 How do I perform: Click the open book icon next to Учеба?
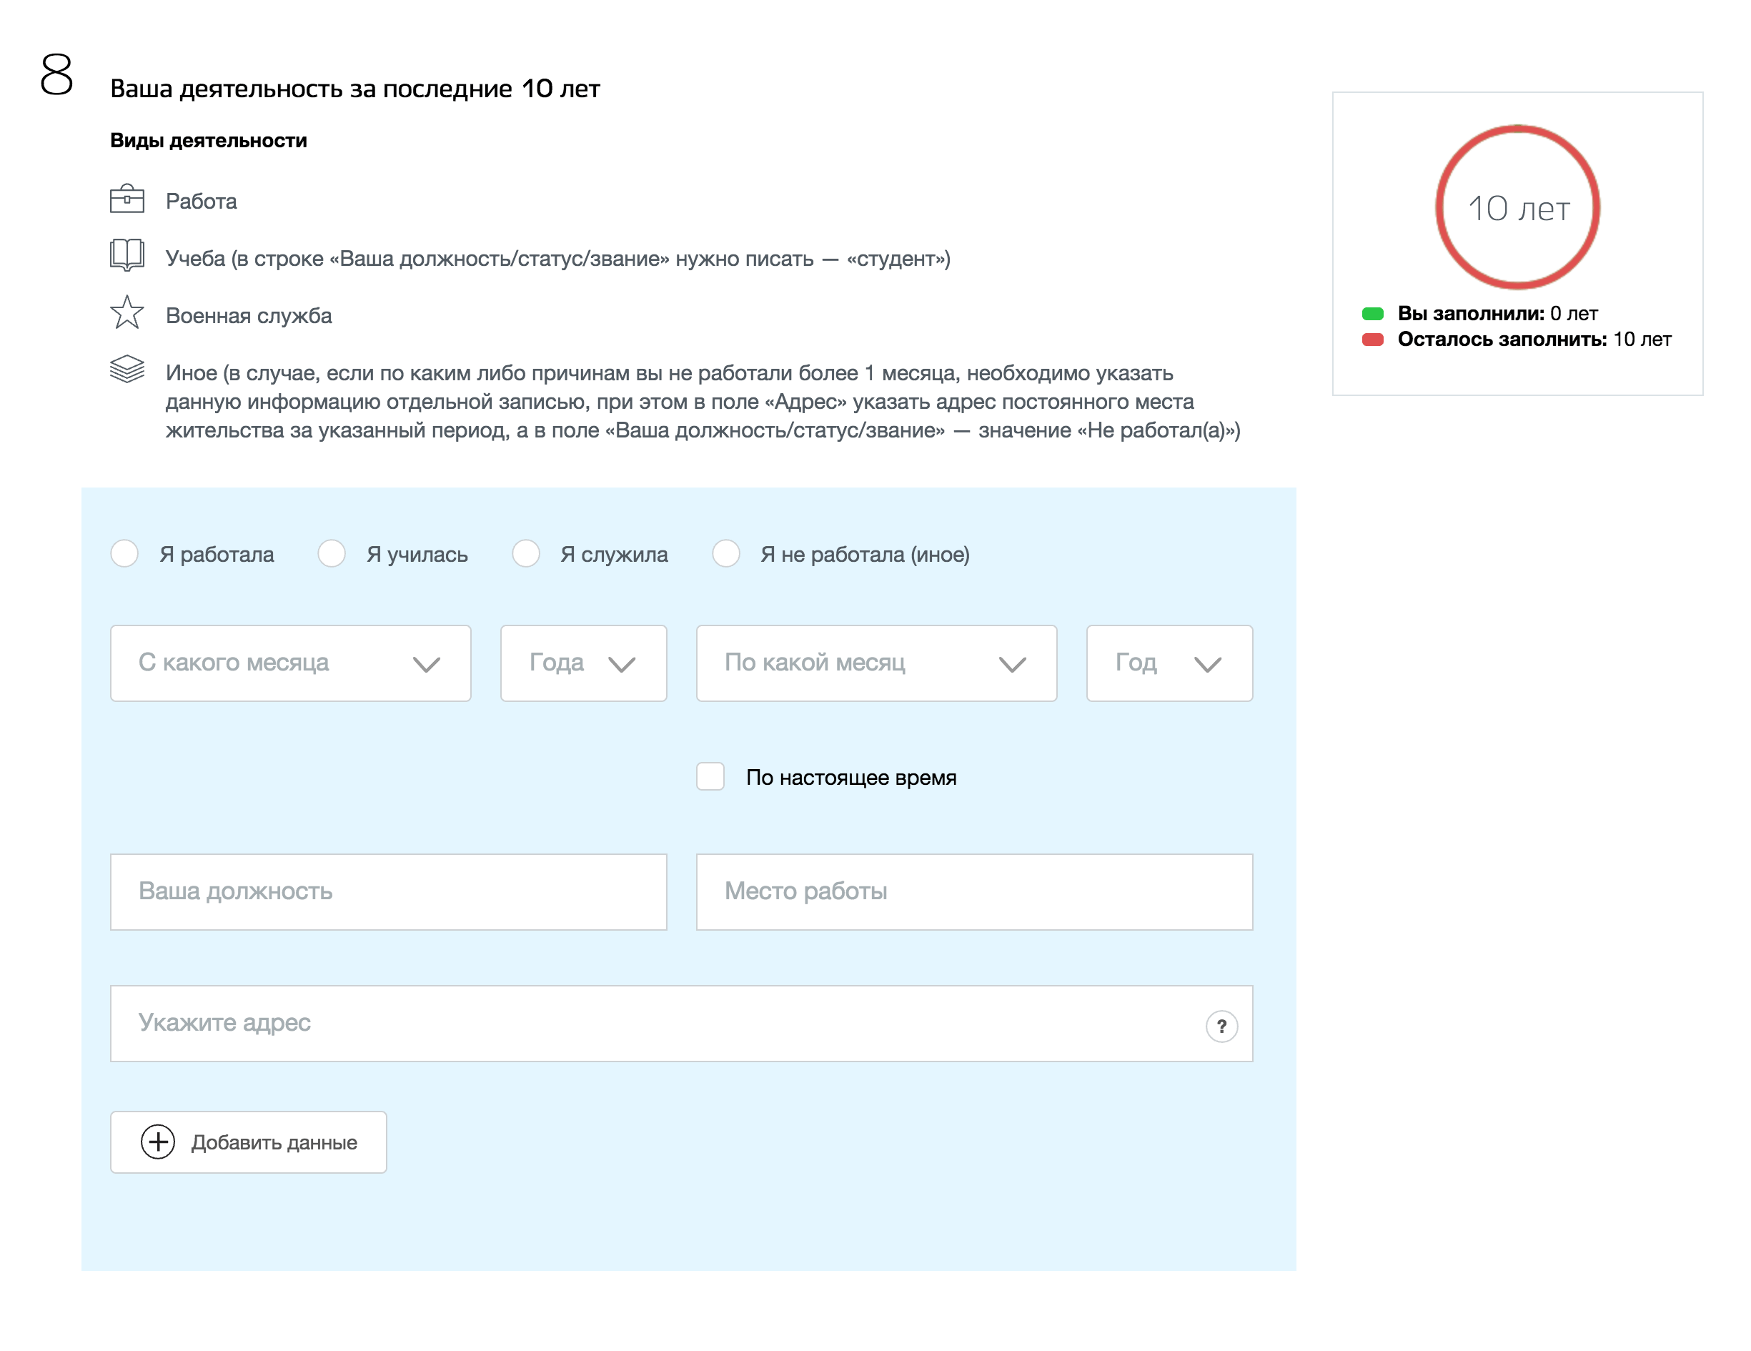coord(127,255)
